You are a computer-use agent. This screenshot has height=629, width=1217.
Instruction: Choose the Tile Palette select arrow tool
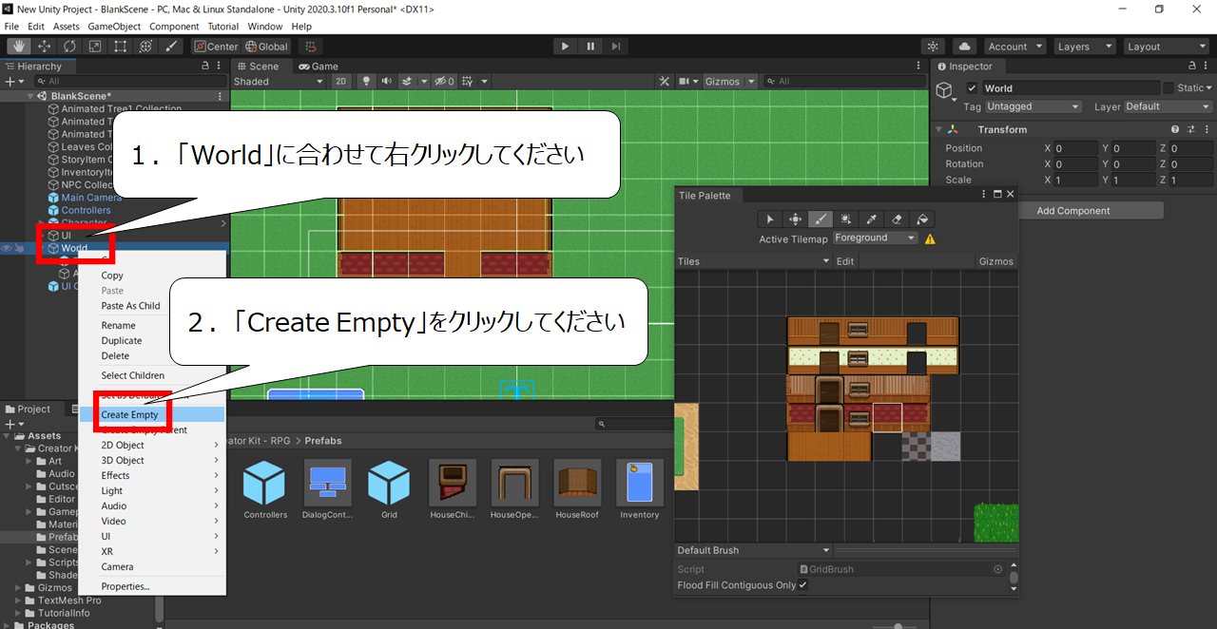point(770,219)
